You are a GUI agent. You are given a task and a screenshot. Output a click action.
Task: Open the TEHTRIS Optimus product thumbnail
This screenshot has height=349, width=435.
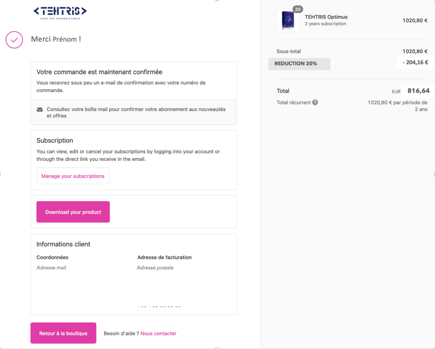click(x=288, y=20)
